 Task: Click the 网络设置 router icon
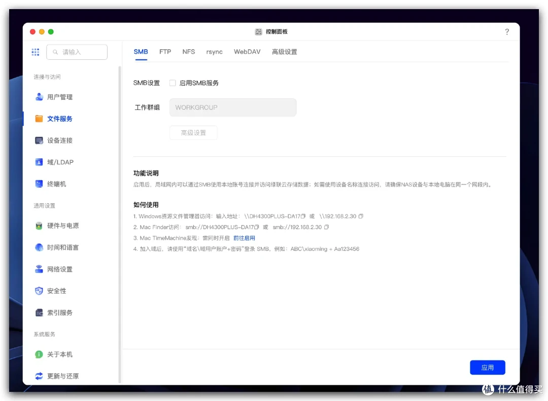(39, 269)
